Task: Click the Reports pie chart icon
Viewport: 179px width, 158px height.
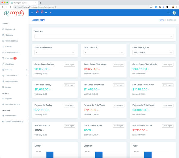Action: click(x=3, y=99)
